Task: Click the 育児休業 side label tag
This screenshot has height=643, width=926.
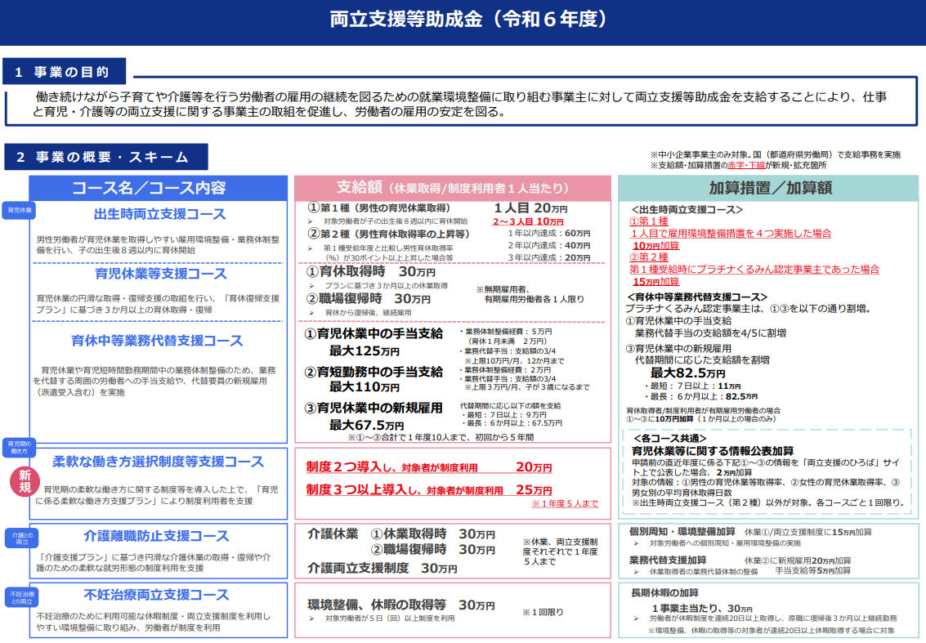Action: (20, 210)
